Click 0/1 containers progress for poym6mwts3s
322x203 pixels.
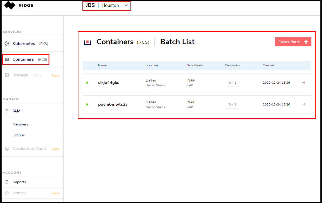[233, 105]
